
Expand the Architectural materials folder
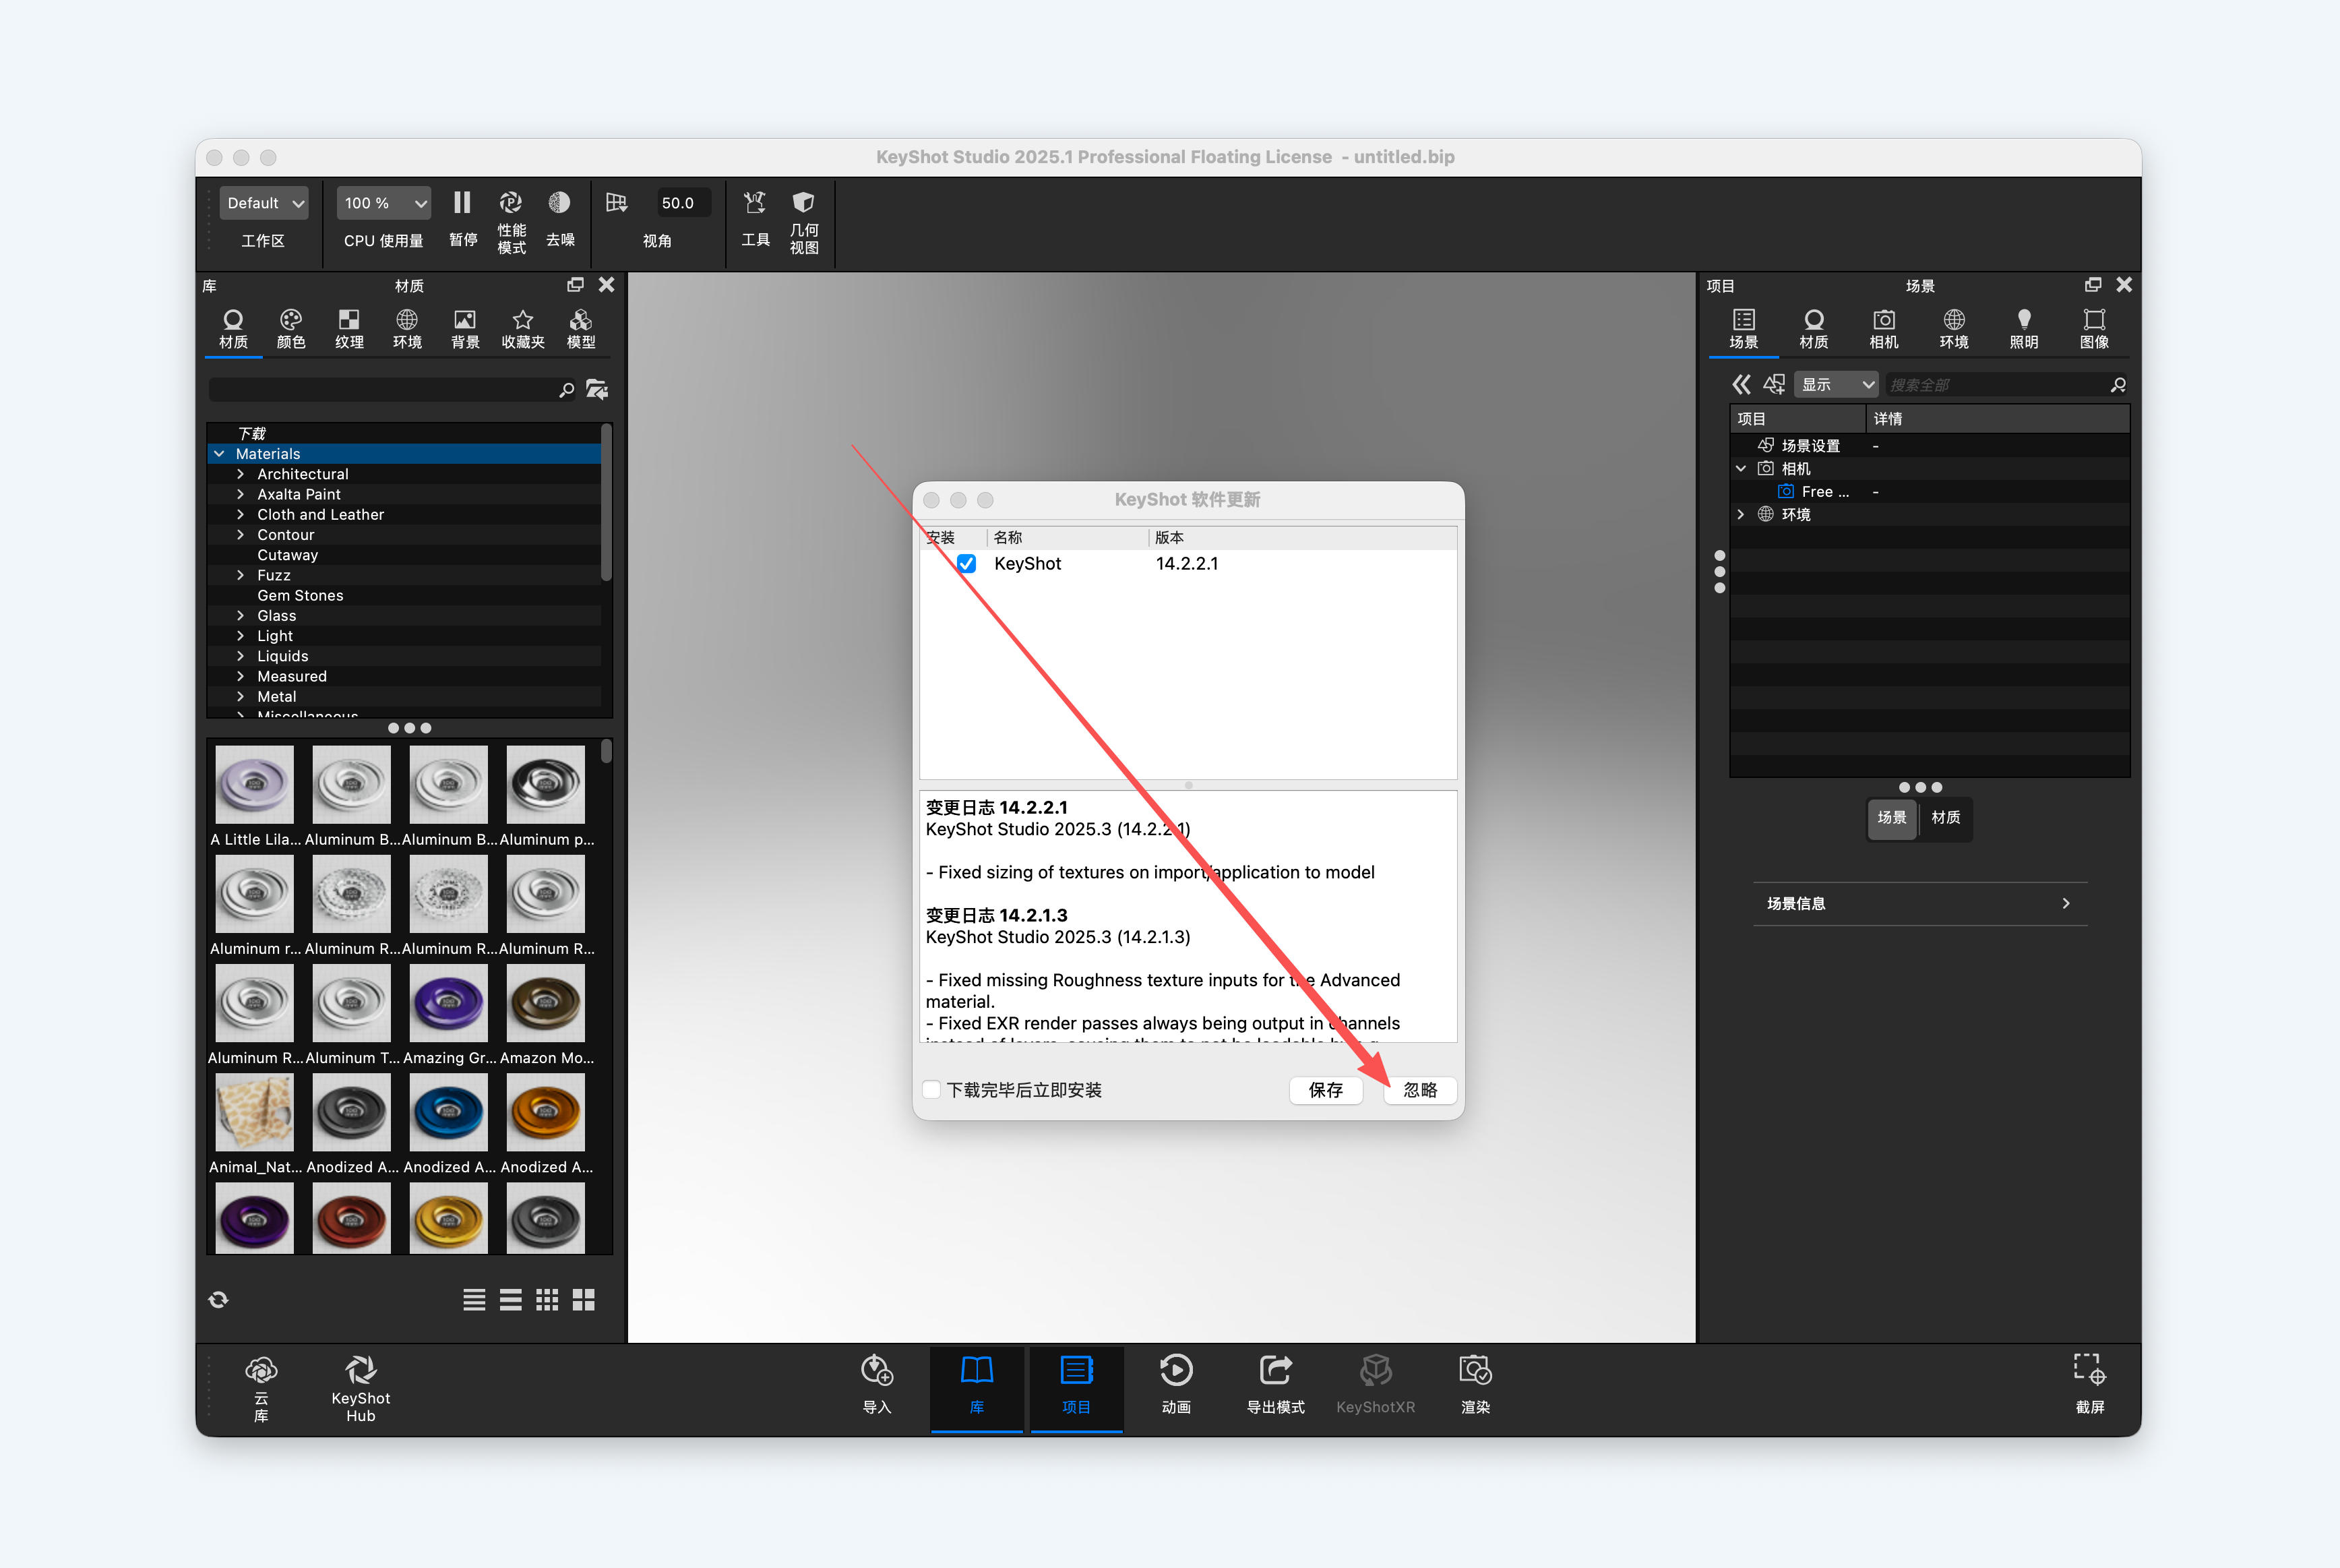(x=241, y=475)
